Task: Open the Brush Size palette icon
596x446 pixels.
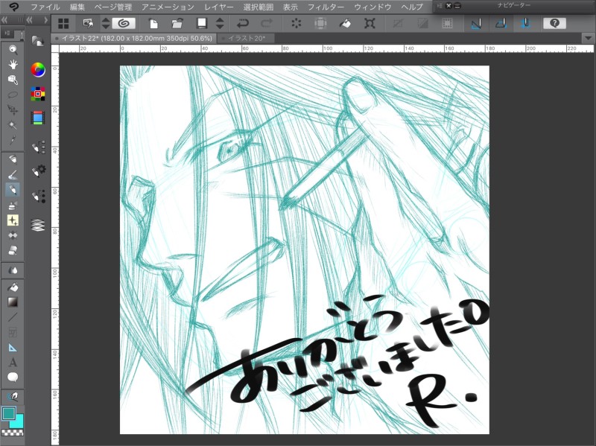Action: click(x=39, y=196)
